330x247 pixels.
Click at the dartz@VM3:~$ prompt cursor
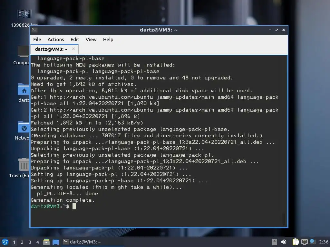[74, 206]
